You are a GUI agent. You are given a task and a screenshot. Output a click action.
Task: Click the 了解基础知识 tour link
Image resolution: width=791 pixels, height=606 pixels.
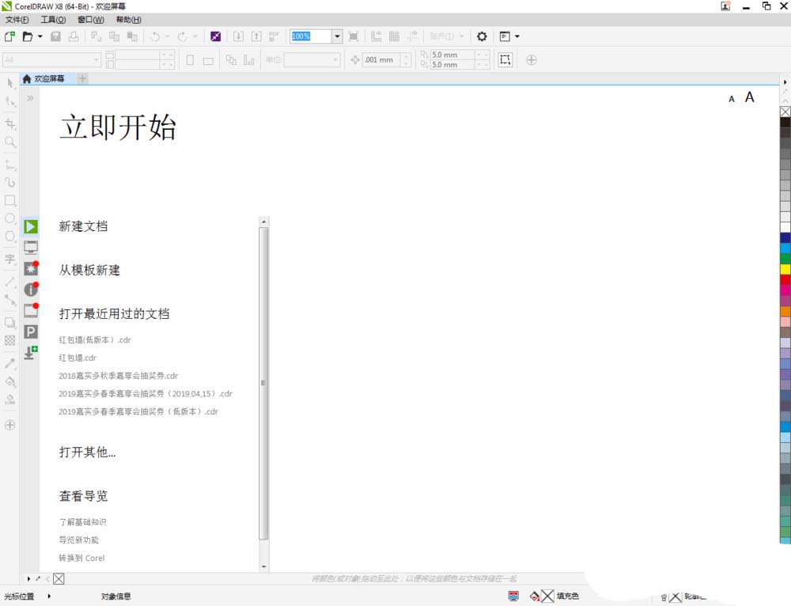[83, 522]
